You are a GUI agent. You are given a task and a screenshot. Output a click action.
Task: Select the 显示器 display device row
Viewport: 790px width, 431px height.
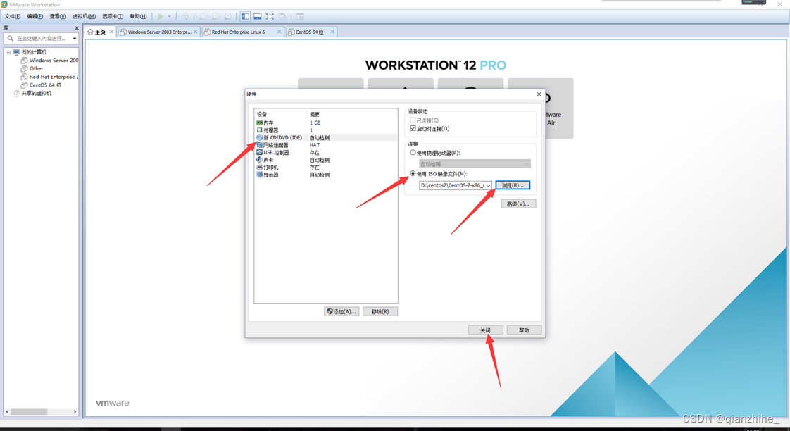point(325,175)
